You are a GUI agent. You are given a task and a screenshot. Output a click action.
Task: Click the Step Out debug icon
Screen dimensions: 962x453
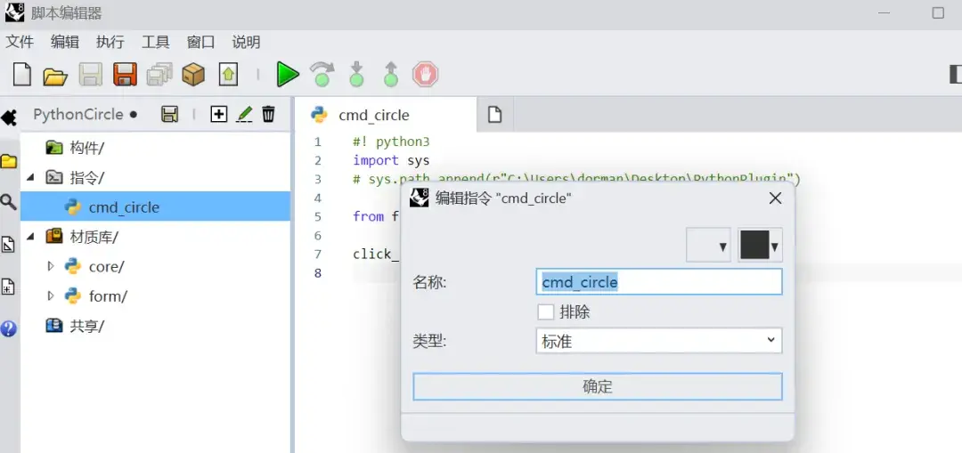(x=391, y=75)
